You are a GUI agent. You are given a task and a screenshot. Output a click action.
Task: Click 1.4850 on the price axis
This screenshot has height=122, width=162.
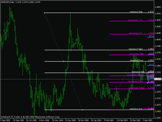coord(158,7)
